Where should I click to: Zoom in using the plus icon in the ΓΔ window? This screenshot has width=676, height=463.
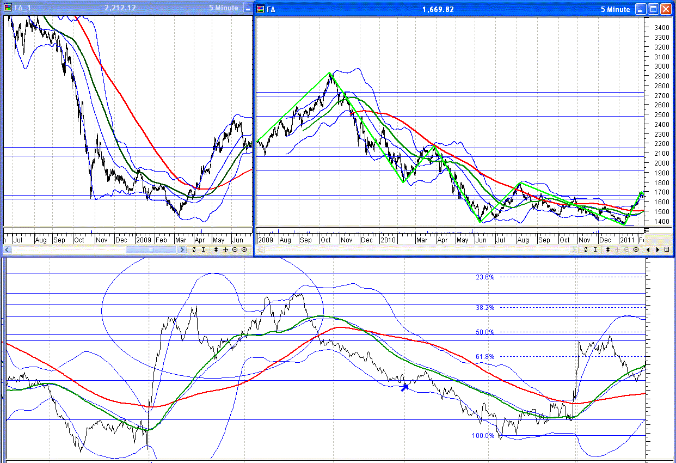[636, 249]
